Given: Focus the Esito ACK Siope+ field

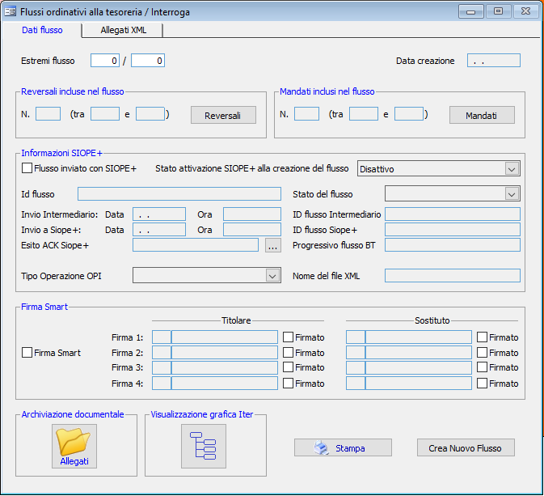Looking at the screenshot, I should pos(196,245).
